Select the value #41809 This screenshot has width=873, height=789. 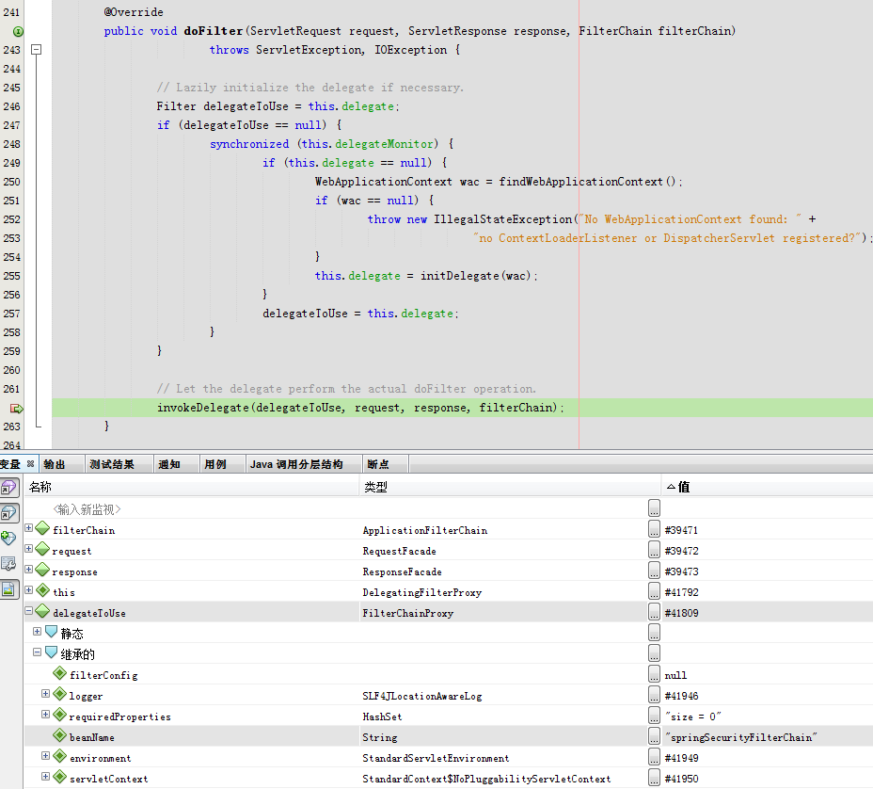[x=681, y=613]
